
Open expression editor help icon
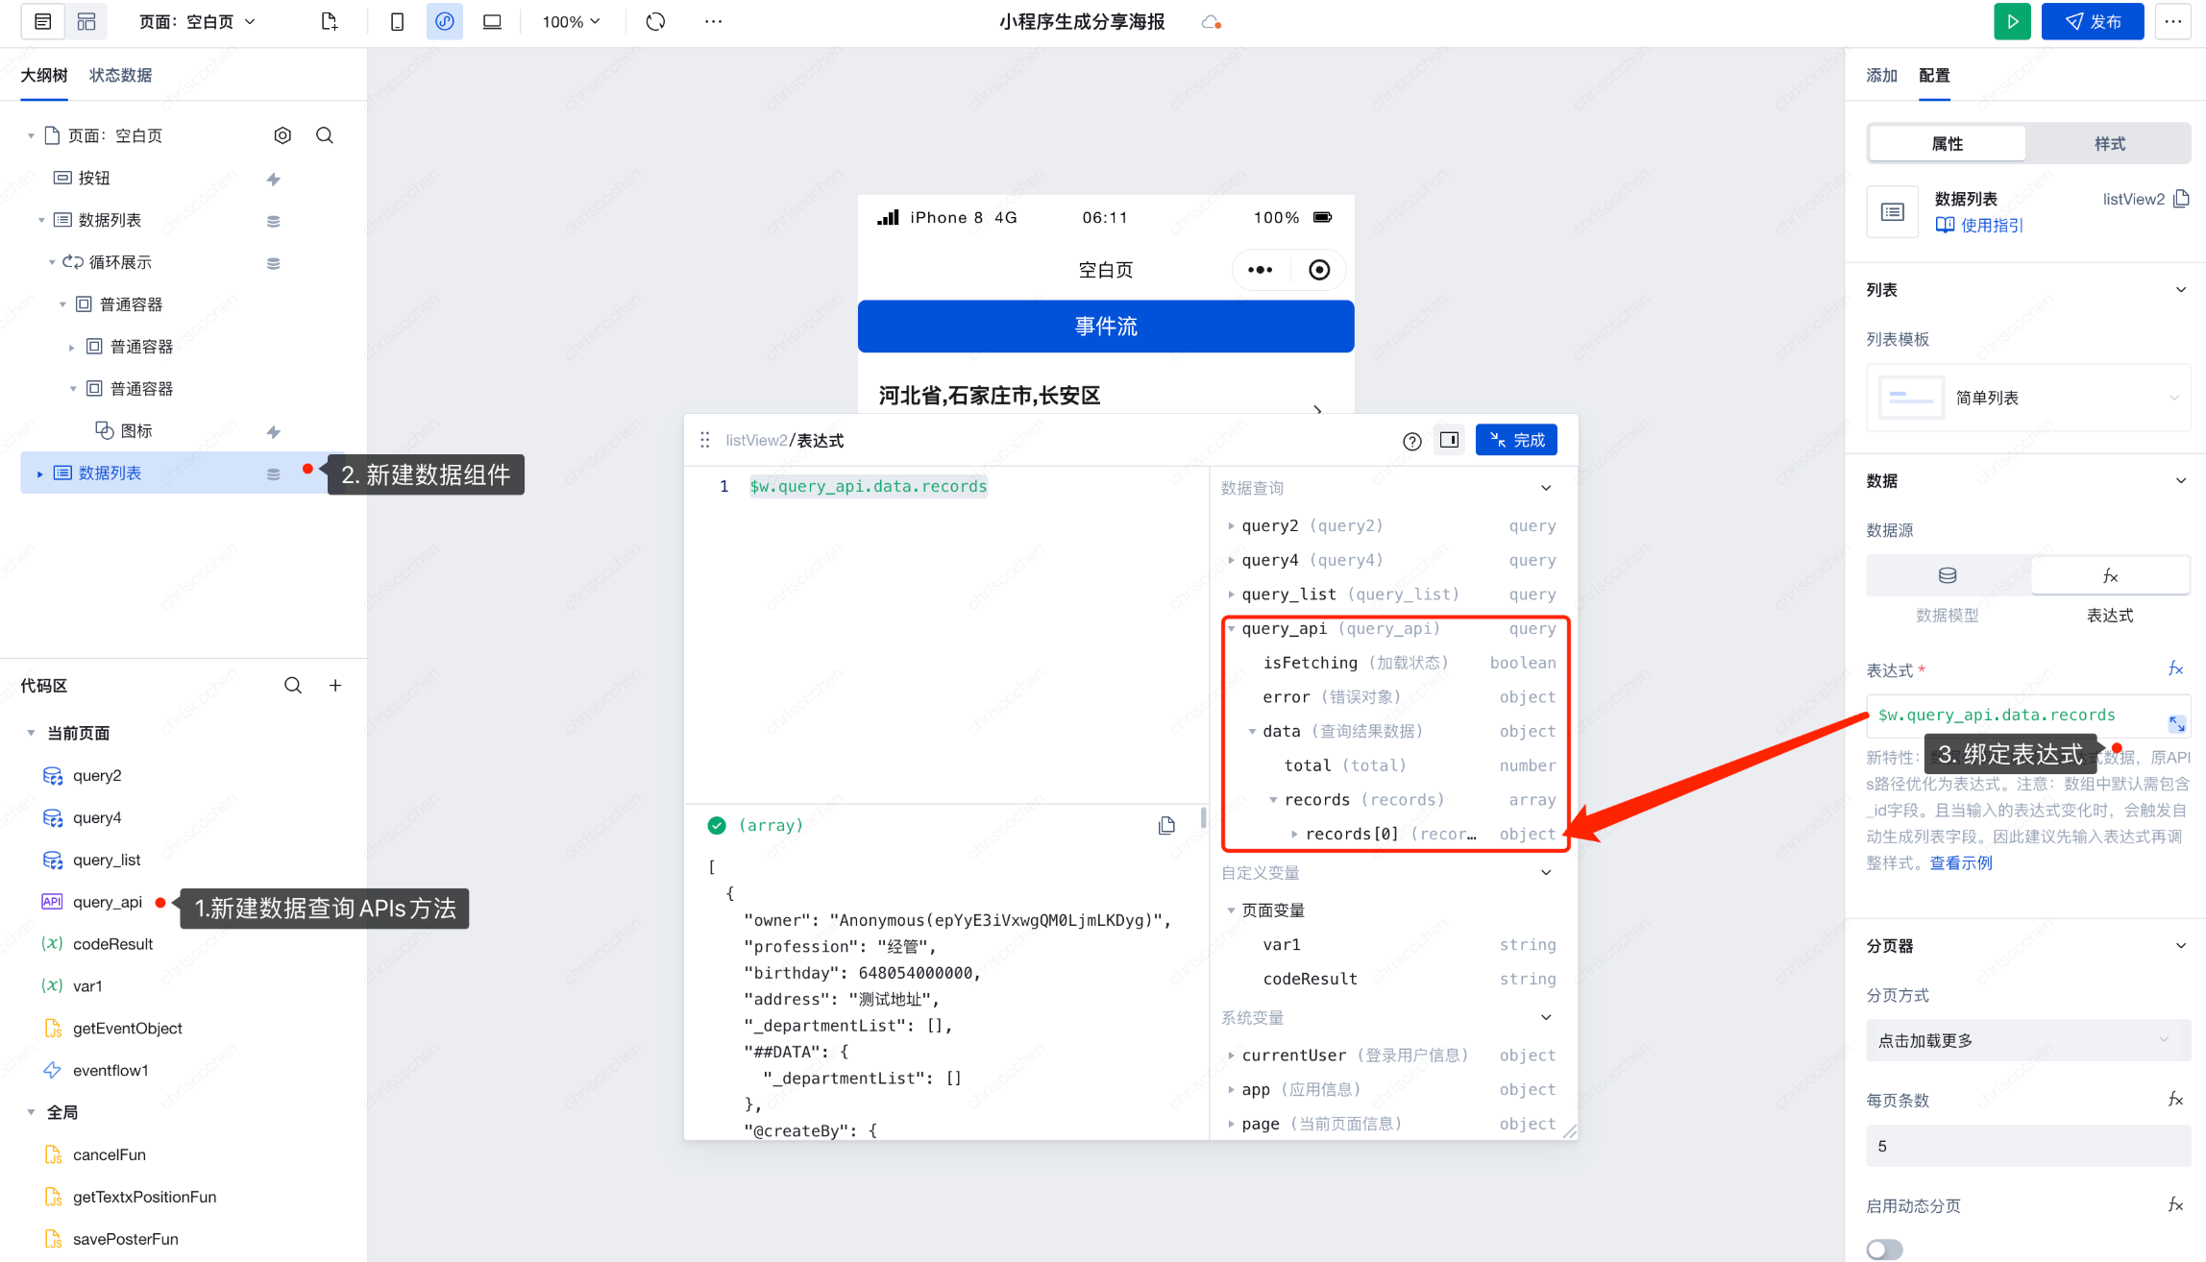(x=1411, y=441)
